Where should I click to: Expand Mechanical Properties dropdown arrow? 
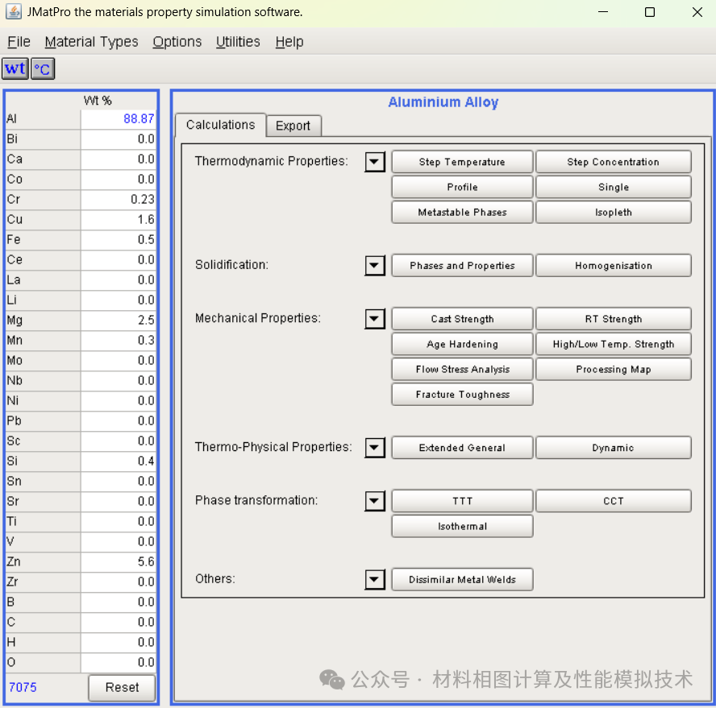click(x=374, y=319)
